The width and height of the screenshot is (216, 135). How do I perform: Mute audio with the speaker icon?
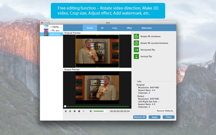[x=91, y=111]
